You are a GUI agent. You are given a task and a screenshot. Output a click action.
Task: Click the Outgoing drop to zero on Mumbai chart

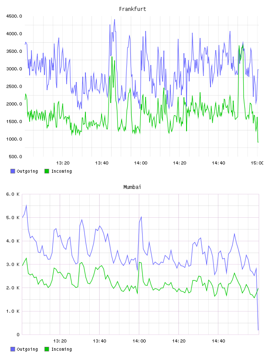(258, 330)
